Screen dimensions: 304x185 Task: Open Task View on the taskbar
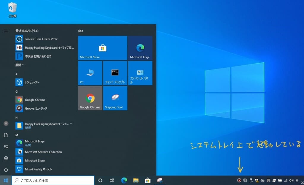click(112, 180)
